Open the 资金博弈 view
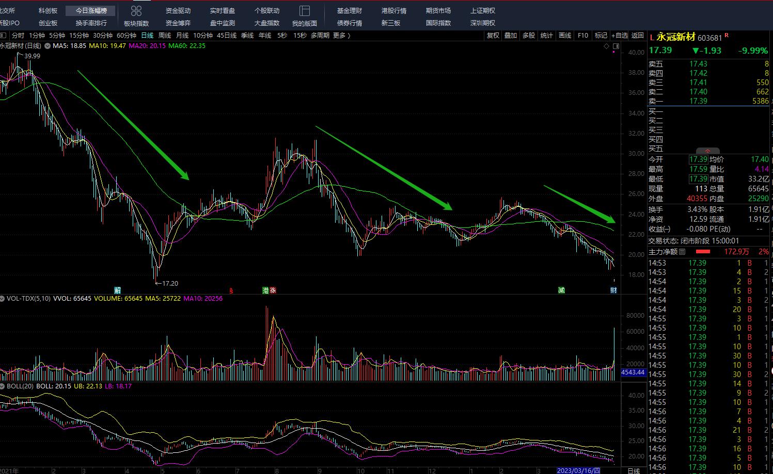Viewport: 773px width, 474px height. [178, 23]
